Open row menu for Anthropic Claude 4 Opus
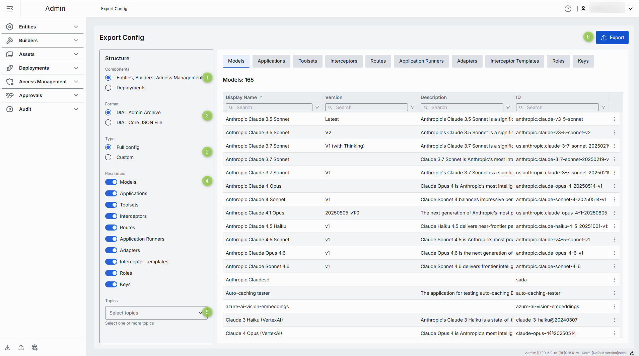Viewport: 639px width, 356px height. 614,186
